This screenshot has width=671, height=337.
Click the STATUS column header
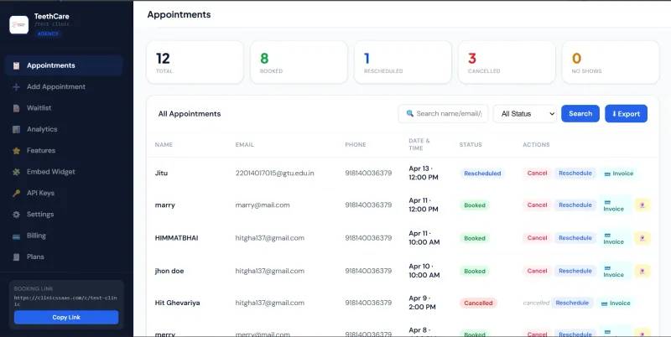[471, 144]
